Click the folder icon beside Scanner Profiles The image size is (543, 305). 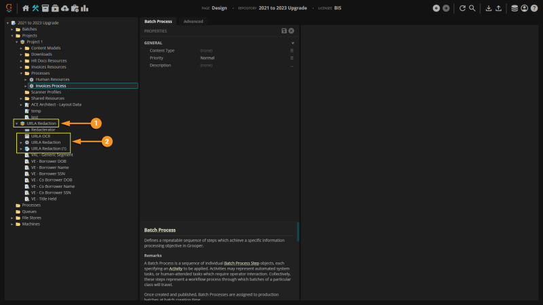click(x=27, y=92)
